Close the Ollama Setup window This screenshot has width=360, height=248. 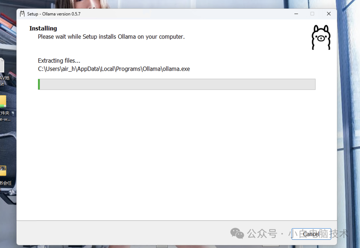pyautogui.click(x=329, y=14)
